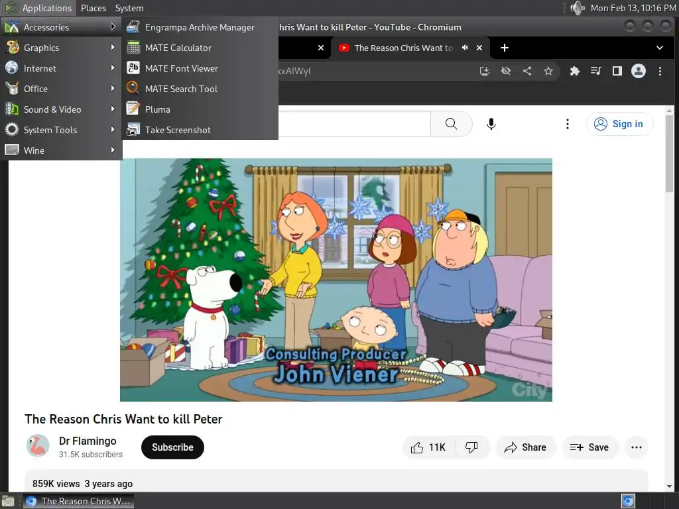Toggle the Chromium side panel

(x=617, y=71)
